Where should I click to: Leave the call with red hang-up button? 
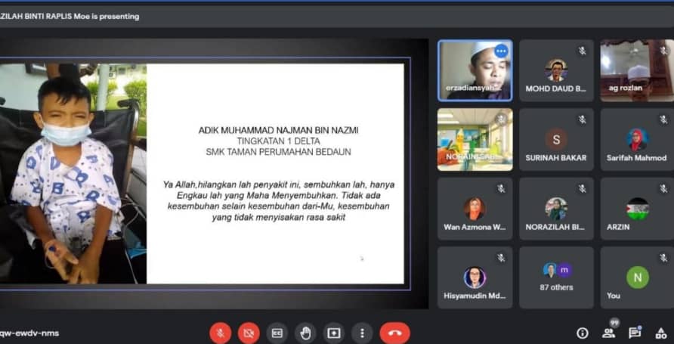pyautogui.click(x=394, y=333)
